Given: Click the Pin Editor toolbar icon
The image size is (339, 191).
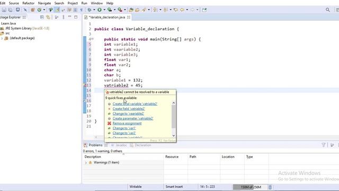Looking at the screenshot, I should pyautogui.click(x=204, y=10).
